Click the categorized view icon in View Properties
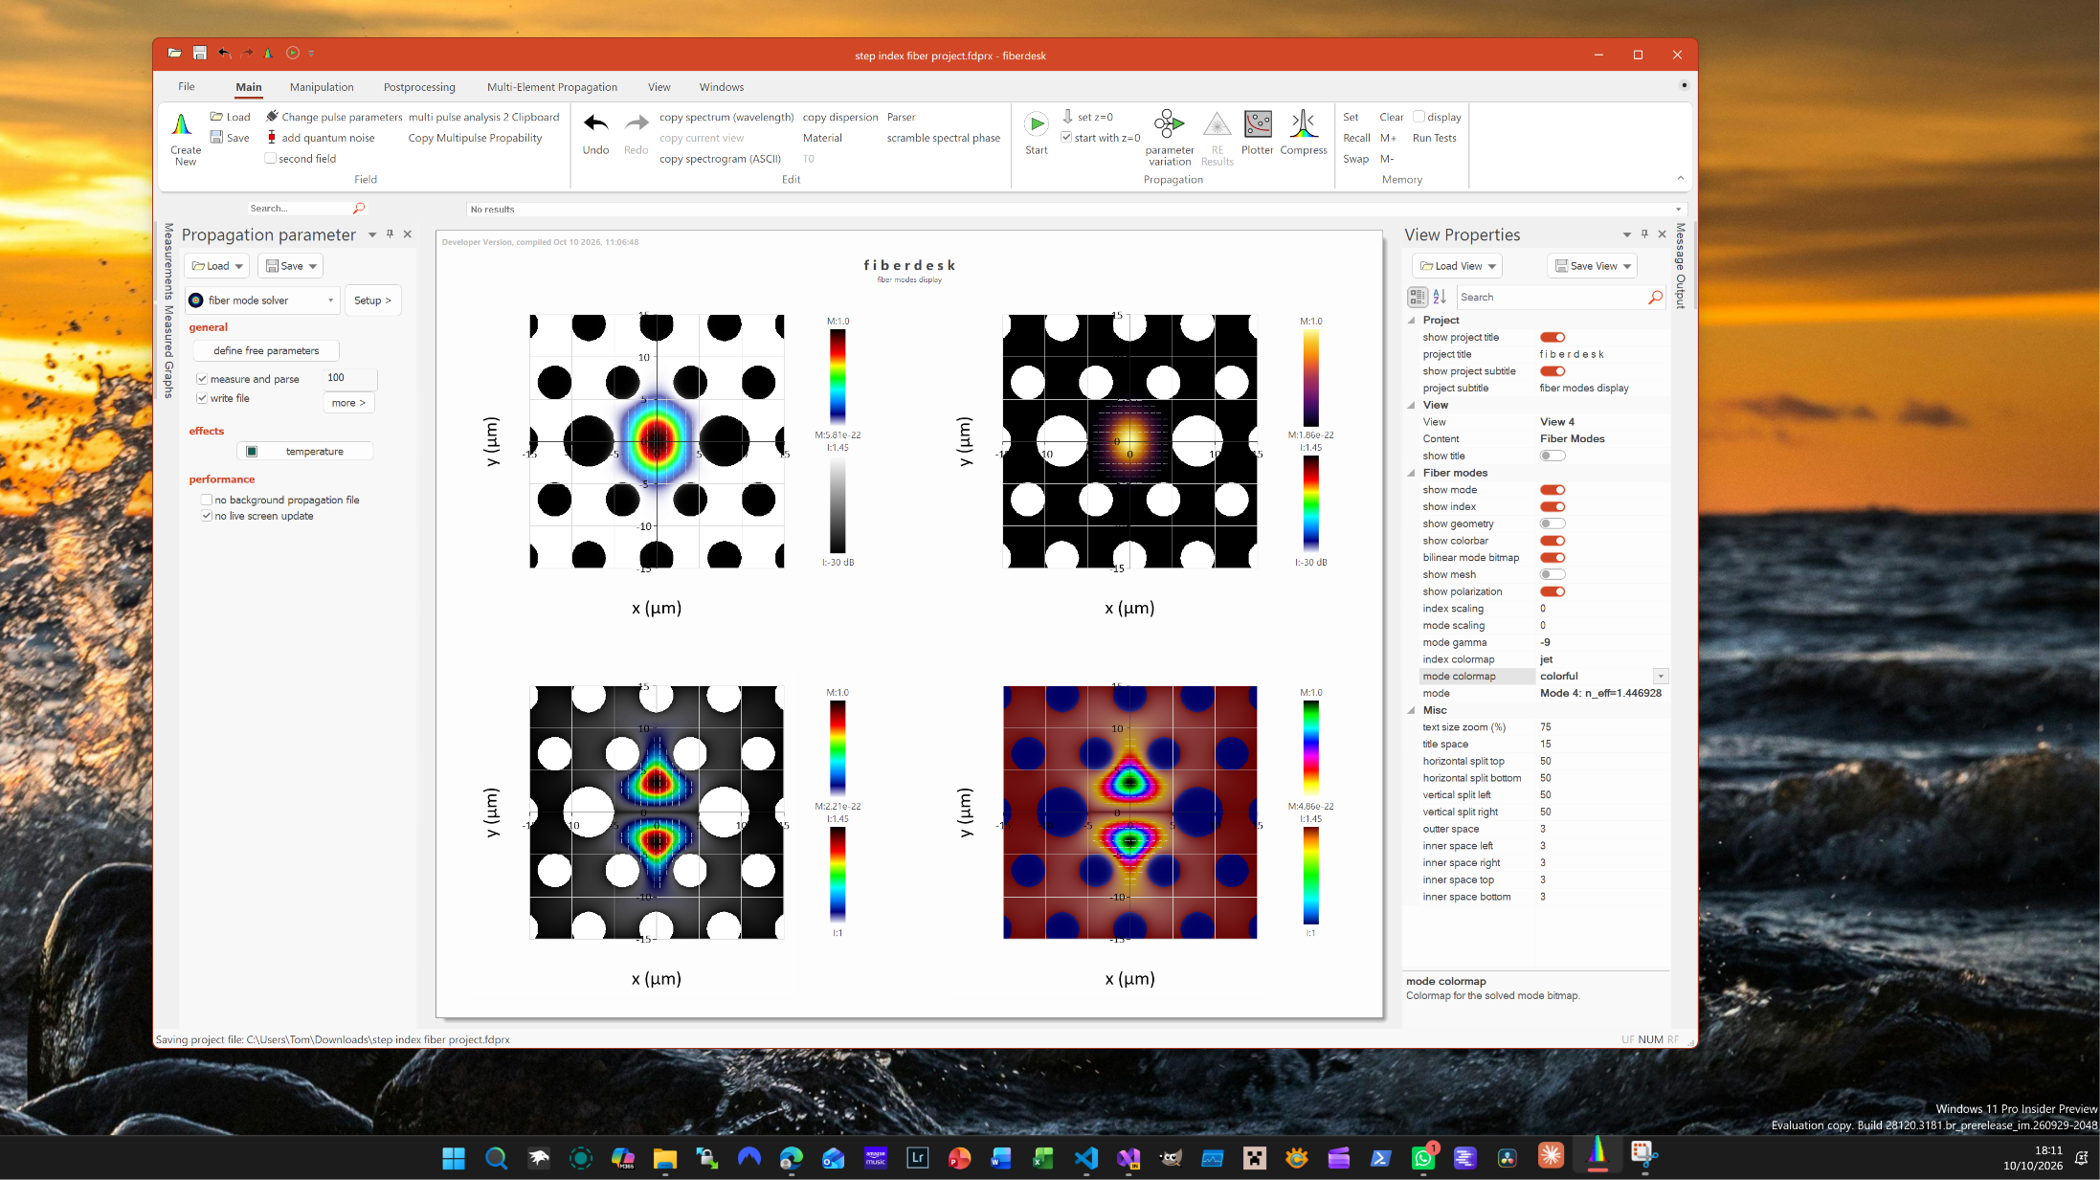 (1418, 298)
